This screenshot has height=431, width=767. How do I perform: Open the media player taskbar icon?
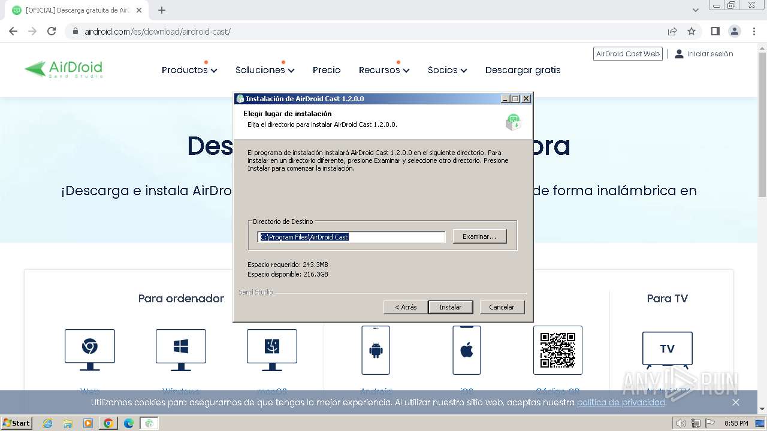tap(88, 423)
